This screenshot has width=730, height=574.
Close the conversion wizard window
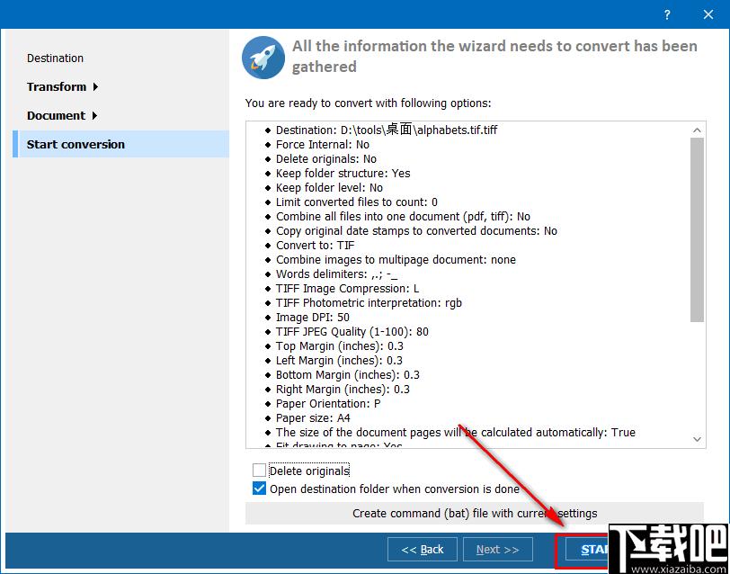coord(708,15)
